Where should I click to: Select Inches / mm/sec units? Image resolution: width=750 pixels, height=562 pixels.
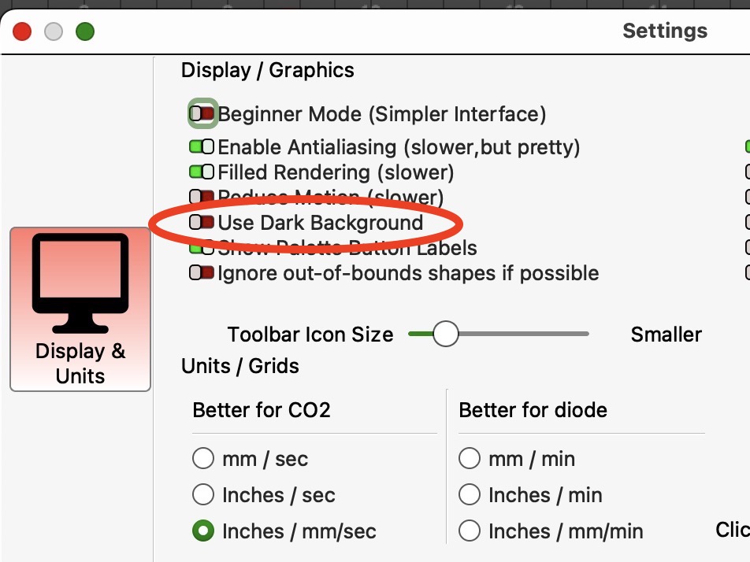pos(203,531)
